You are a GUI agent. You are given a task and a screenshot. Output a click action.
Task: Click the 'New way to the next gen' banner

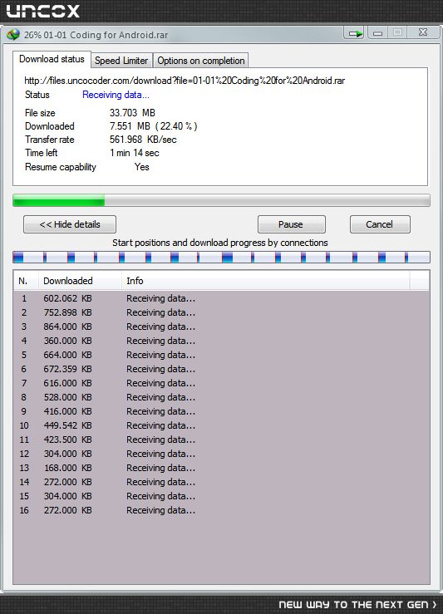pyautogui.click(x=357, y=605)
